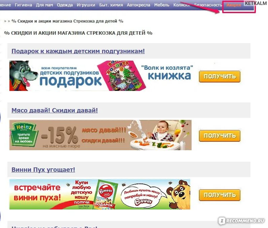This screenshot has width=268, height=228.
Task: Open the Гигиена category
Action: [24, 5]
